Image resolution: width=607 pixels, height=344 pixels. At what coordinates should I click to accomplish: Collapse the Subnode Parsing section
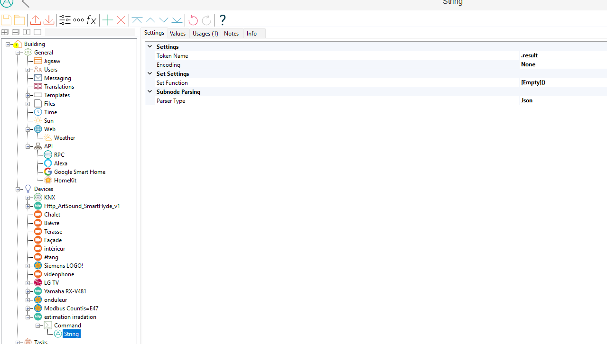150,92
